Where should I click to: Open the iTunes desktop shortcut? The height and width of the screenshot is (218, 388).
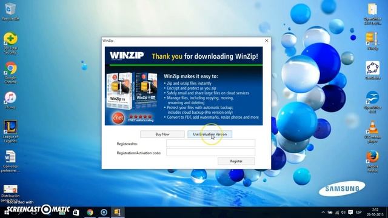coord(10,101)
